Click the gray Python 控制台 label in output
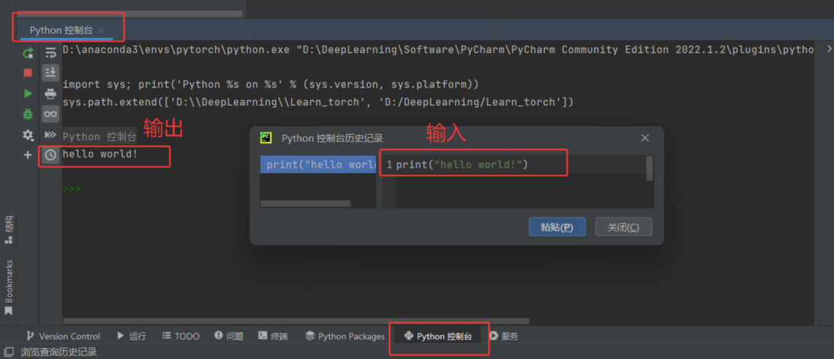Viewport: 834px width, 359px height. tap(99, 136)
